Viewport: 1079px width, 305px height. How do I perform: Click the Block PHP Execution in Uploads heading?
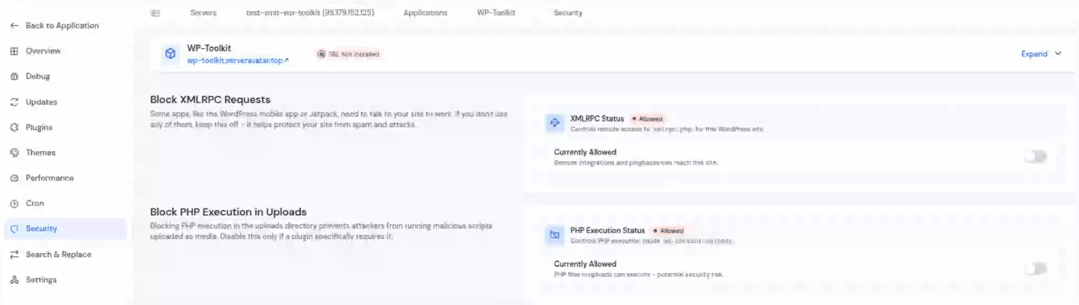[x=228, y=212]
